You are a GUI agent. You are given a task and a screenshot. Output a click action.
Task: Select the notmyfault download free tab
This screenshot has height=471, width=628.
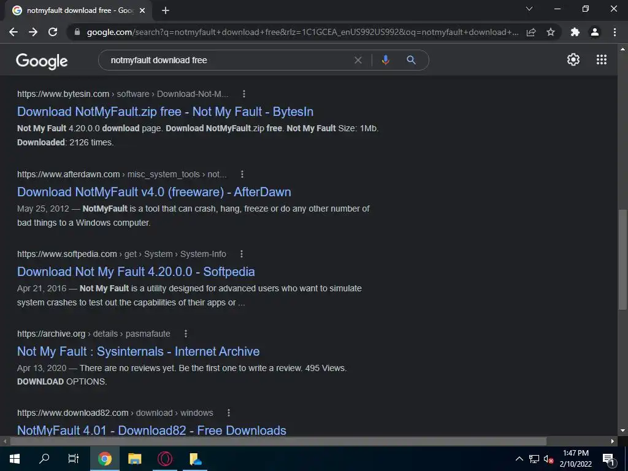click(79, 10)
